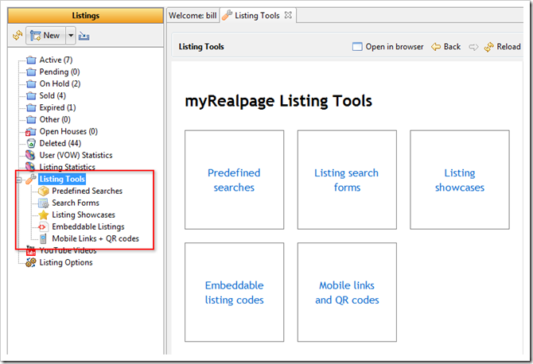Select Other (0) tree row
The height and width of the screenshot is (364, 533).
55,119
